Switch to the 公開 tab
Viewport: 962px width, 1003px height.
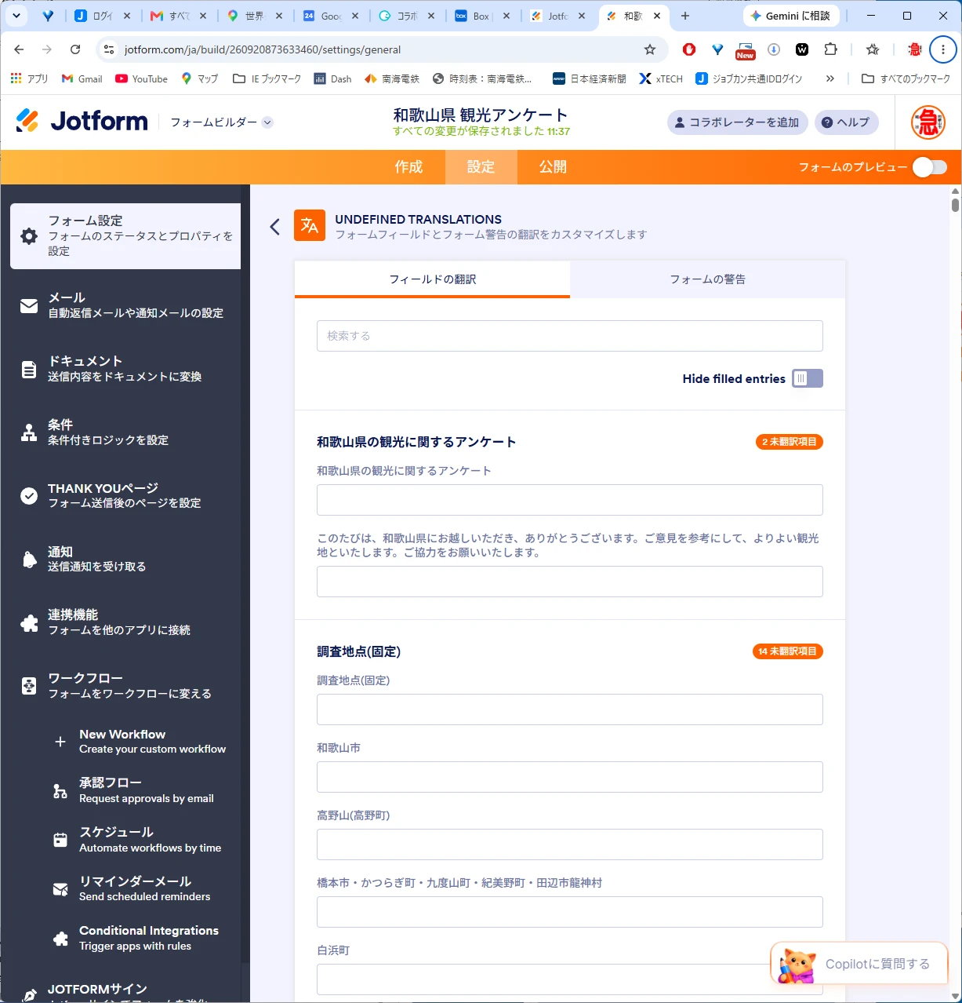pos(553,166)
